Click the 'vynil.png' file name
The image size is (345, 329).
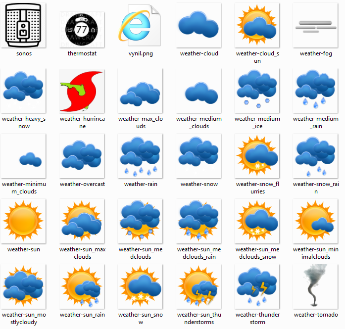point(141,53)
